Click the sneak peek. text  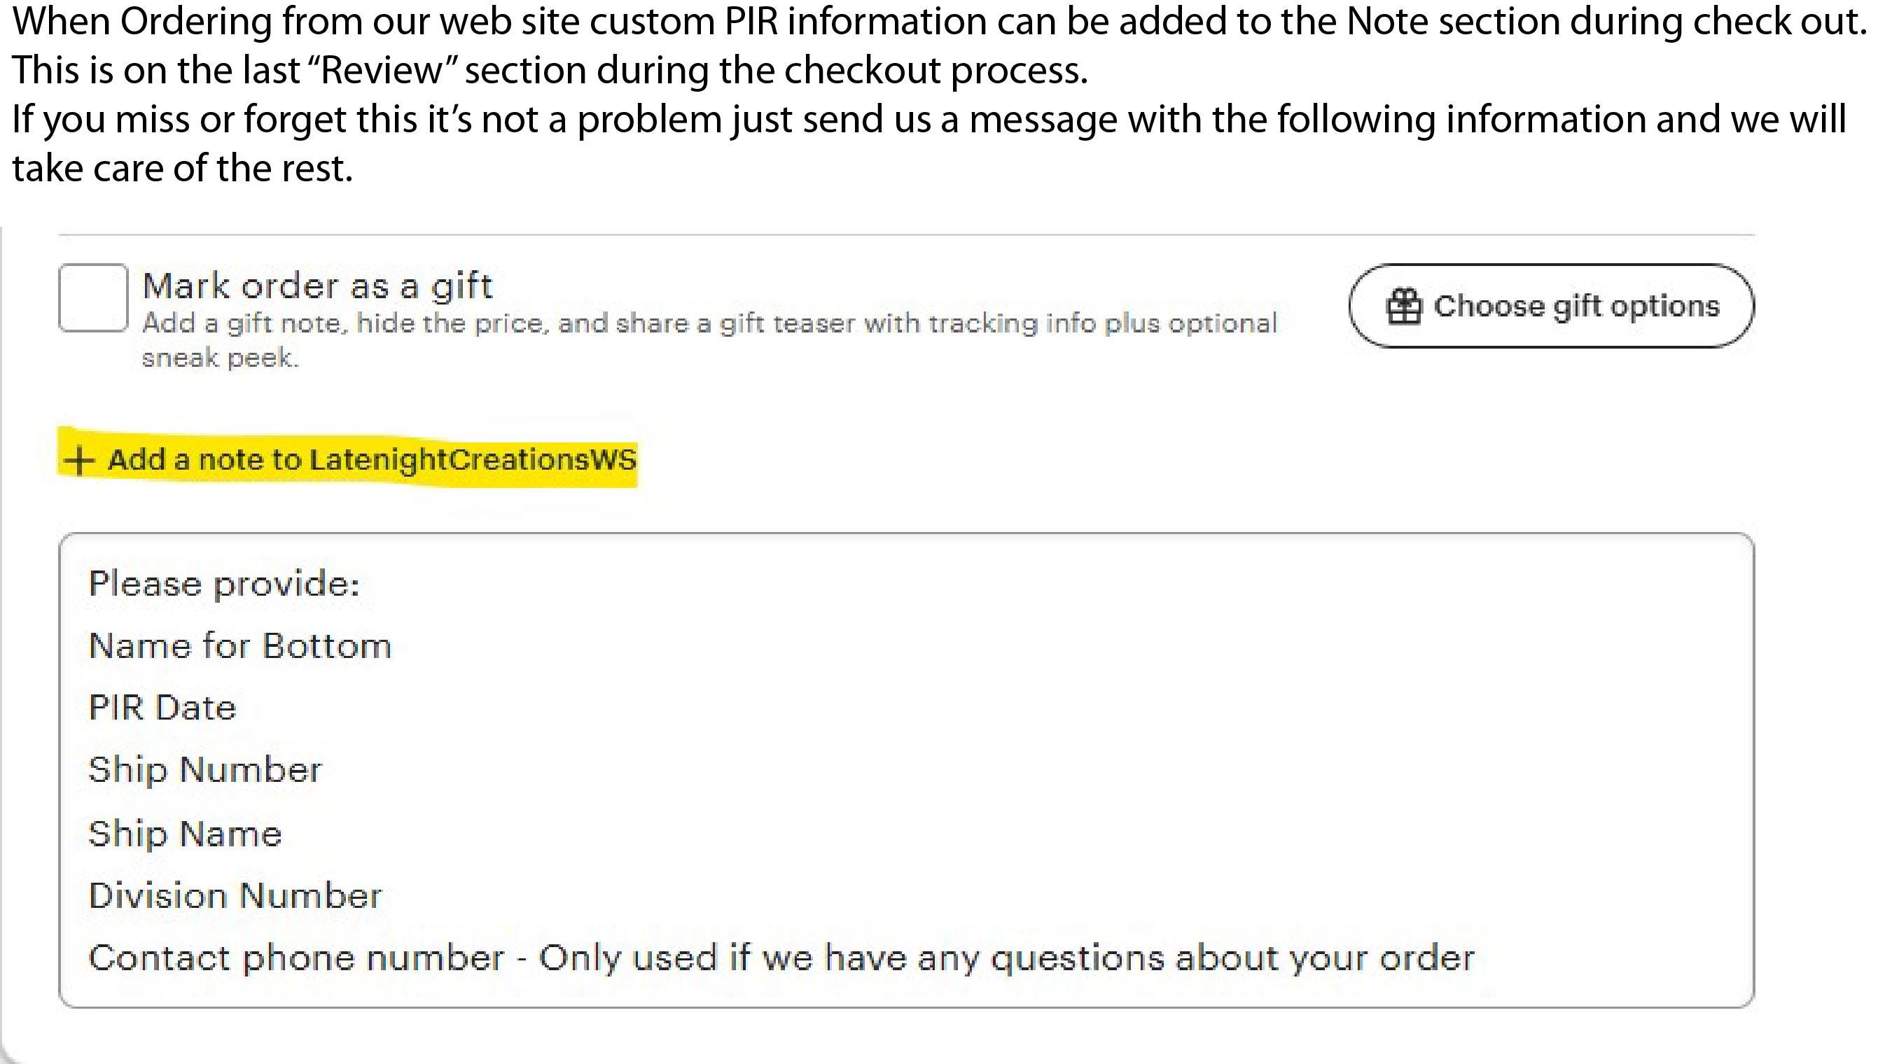tap(221, 358)
